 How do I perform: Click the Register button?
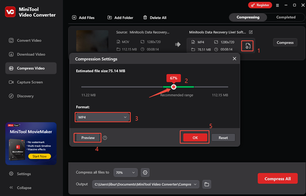[x=260, y=5]
